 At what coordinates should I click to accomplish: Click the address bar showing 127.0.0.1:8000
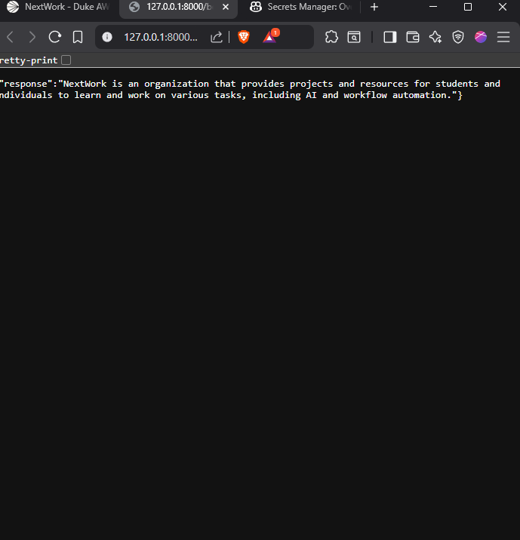click(x=161, y=37)
